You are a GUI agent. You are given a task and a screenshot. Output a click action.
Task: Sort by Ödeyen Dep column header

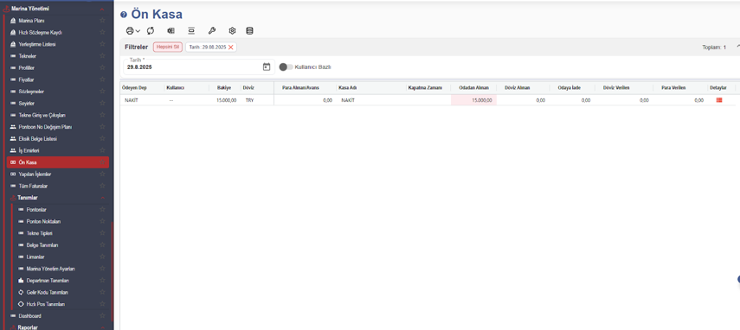coord(134,87)
